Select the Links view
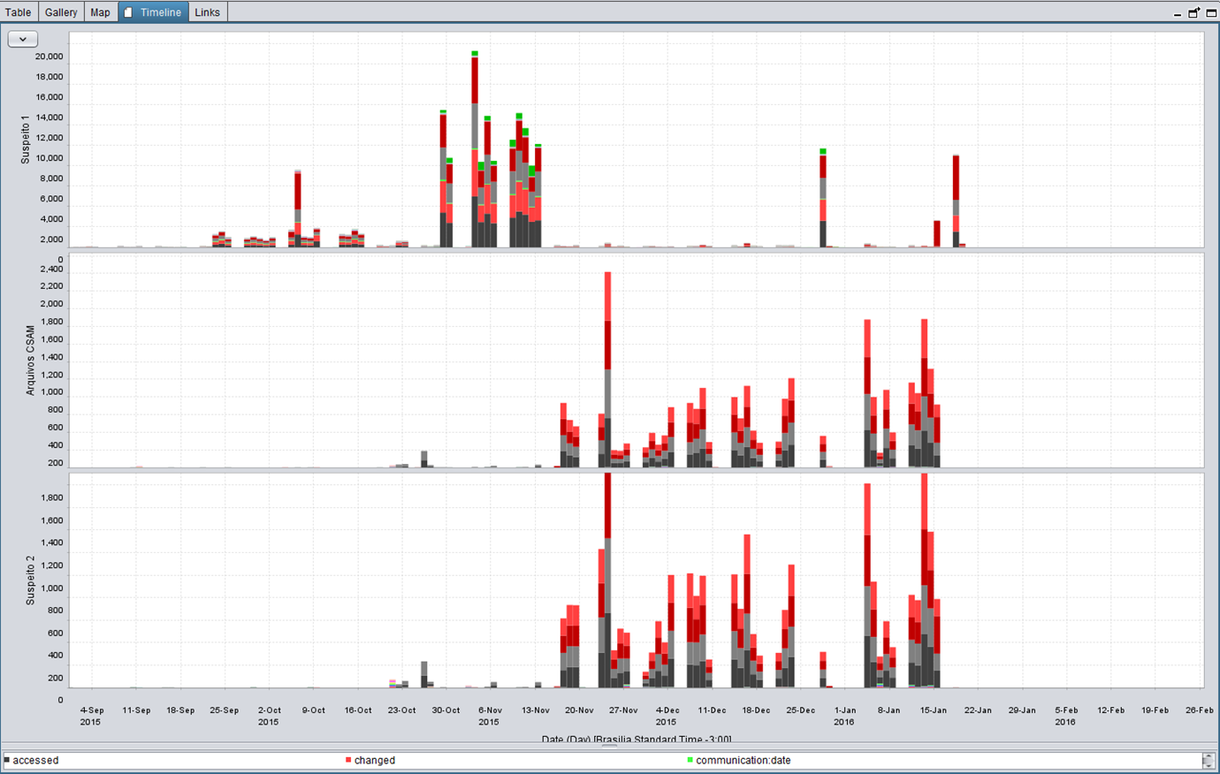1220x774 pixels. pyautogui.click(x=208, y=11)
